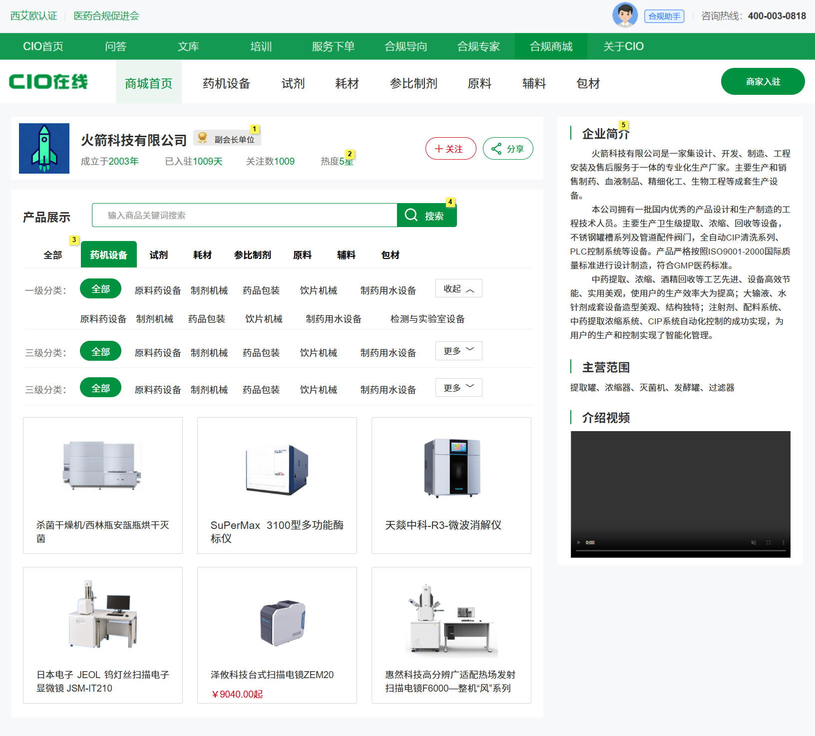The width and height of the screenshot is (815, 736).
Task: Click the share icon beside 分享
Action: 496,148
